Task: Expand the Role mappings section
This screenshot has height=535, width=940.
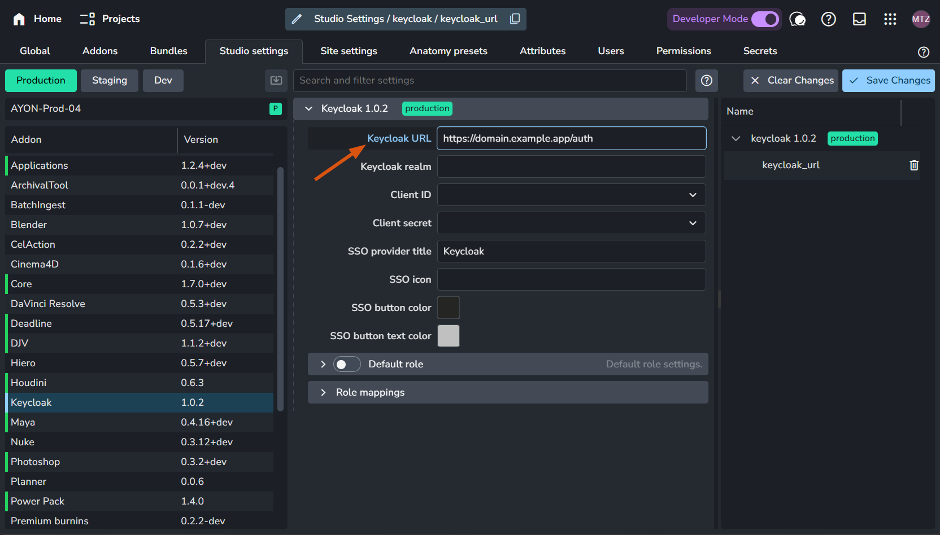Action: pyautogui.click(x=370, y=392)
